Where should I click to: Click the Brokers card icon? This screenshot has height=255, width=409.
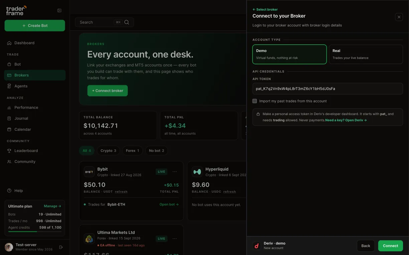tap(9, 75)
